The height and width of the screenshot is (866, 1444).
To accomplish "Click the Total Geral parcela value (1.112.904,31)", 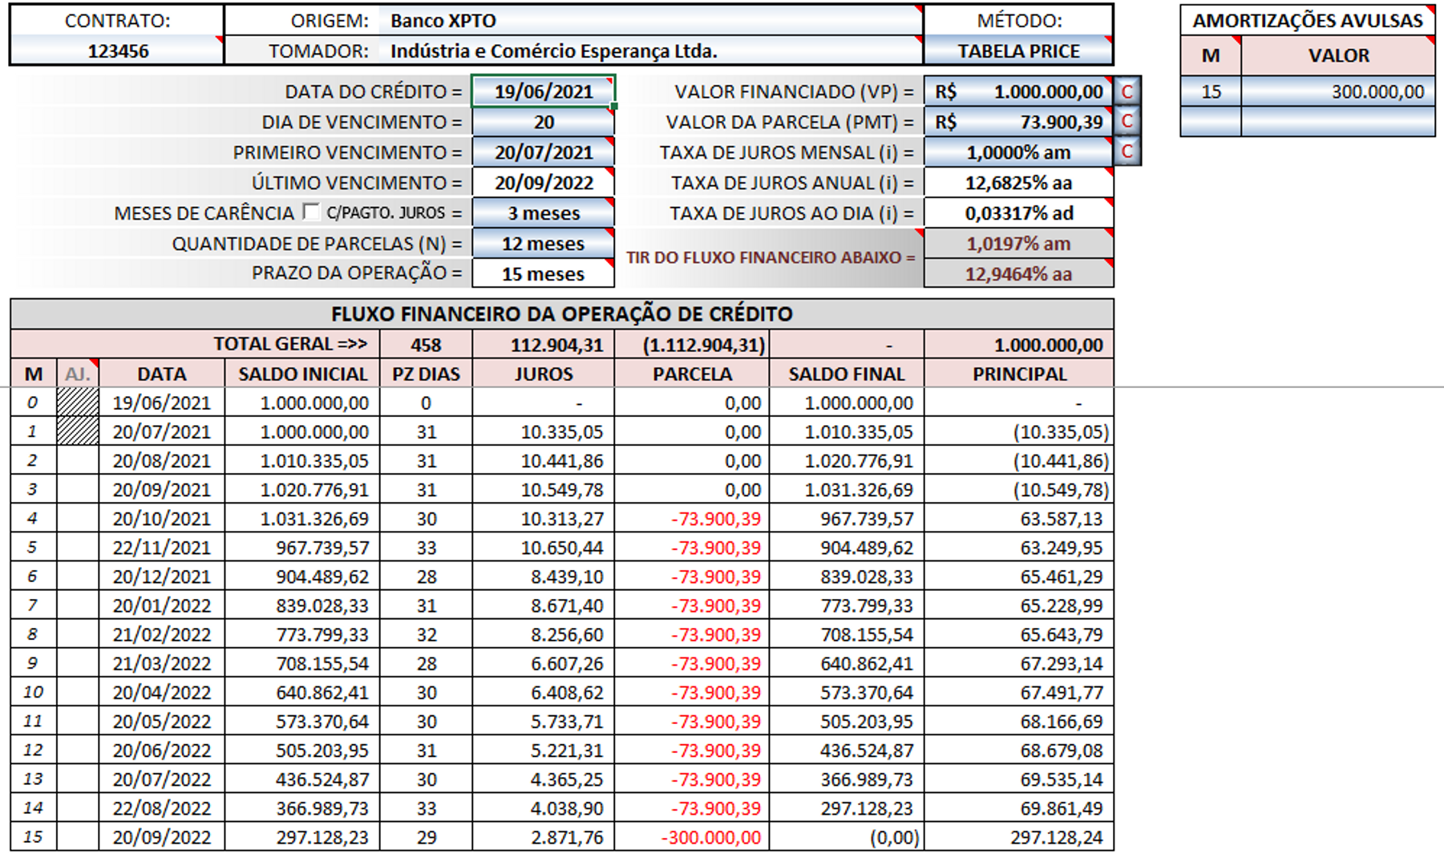I will coord(692,345).
